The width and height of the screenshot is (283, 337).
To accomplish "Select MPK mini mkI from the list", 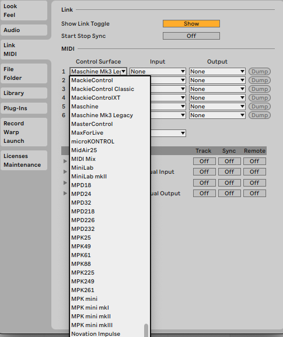I will 110,308.
